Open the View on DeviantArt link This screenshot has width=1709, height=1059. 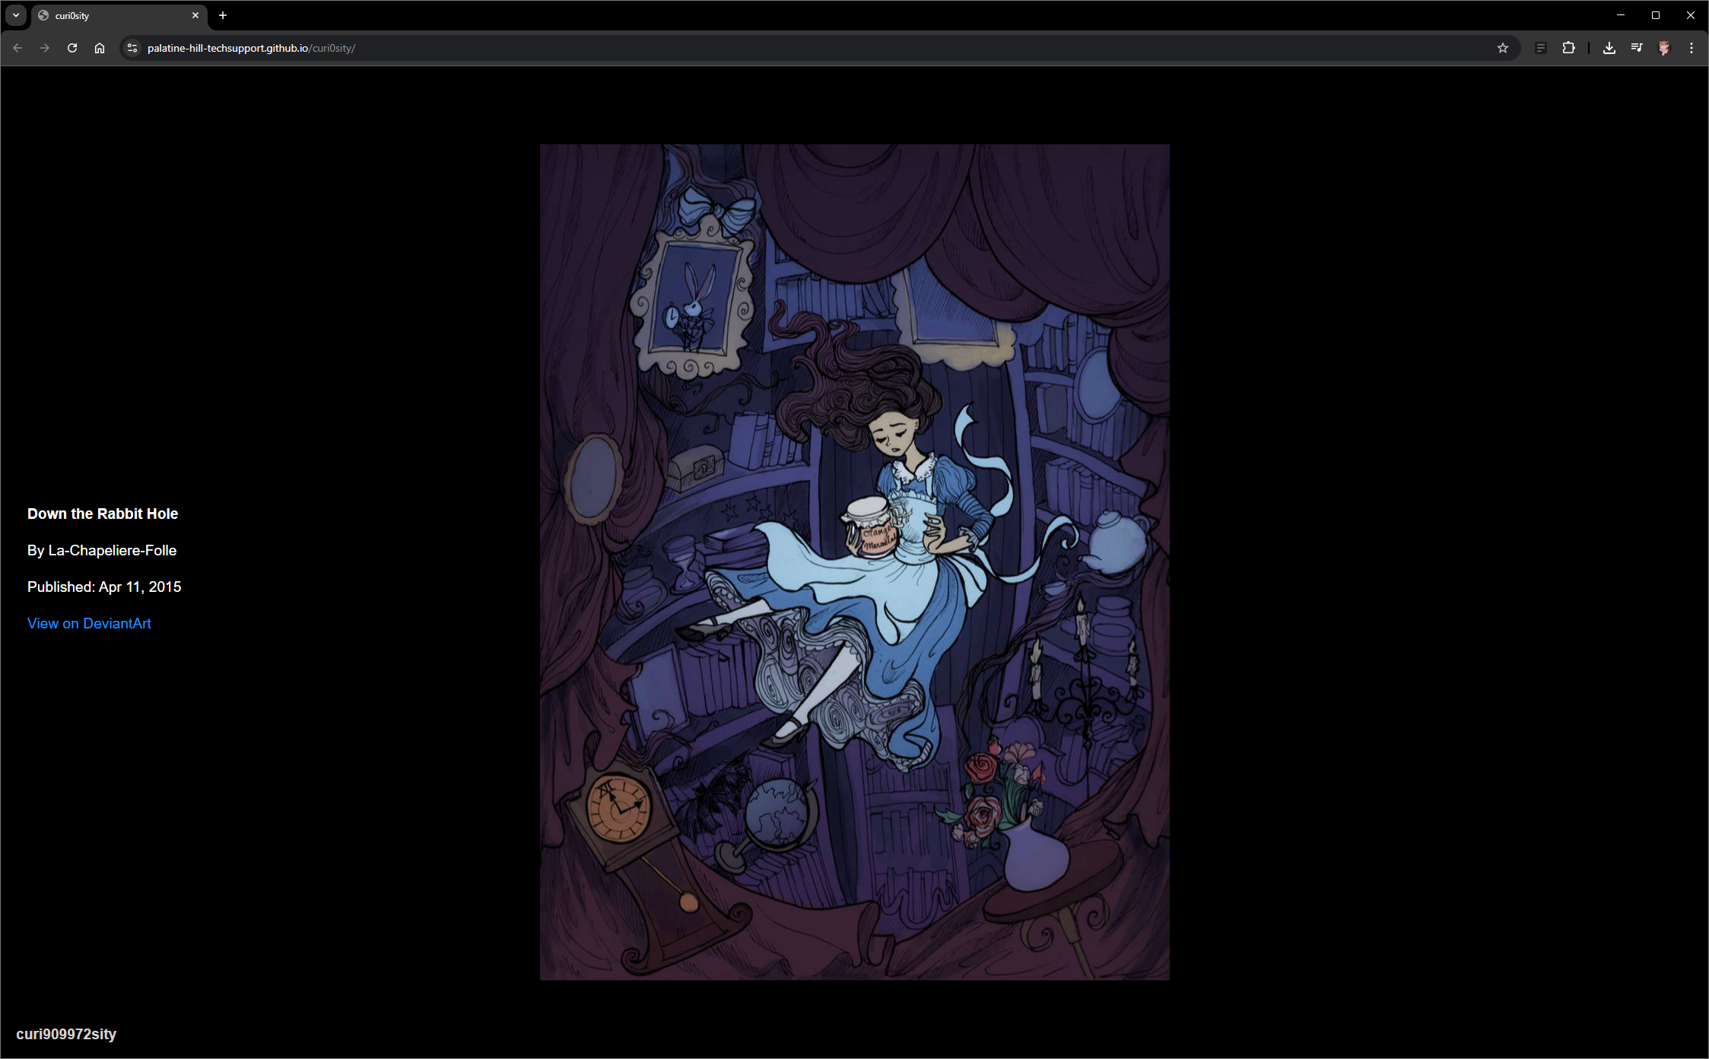(x=89, y=623)
